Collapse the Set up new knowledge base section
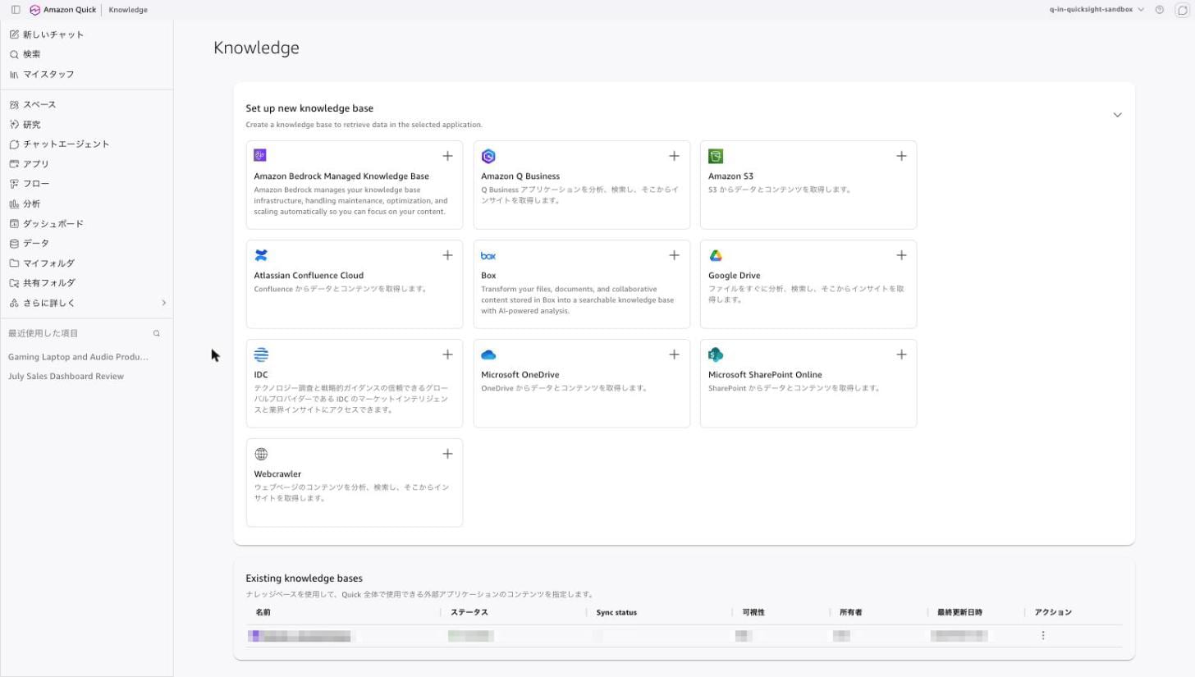The image size is (1195, 677). 1117,115
